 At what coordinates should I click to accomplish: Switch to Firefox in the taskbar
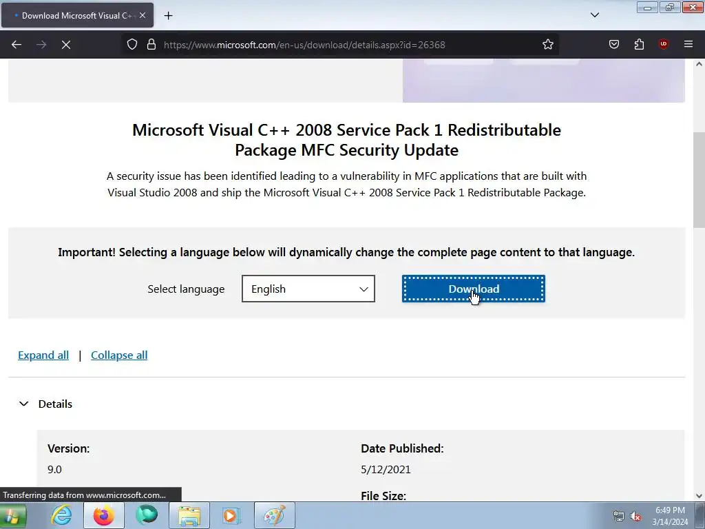tap(104, 515)
